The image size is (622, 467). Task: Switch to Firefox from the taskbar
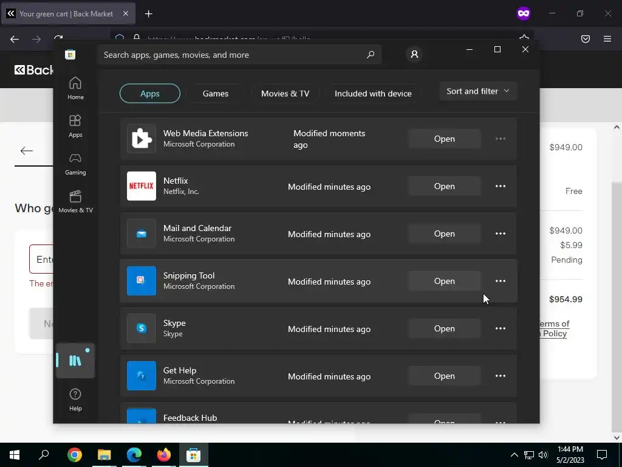click(164, 455)
